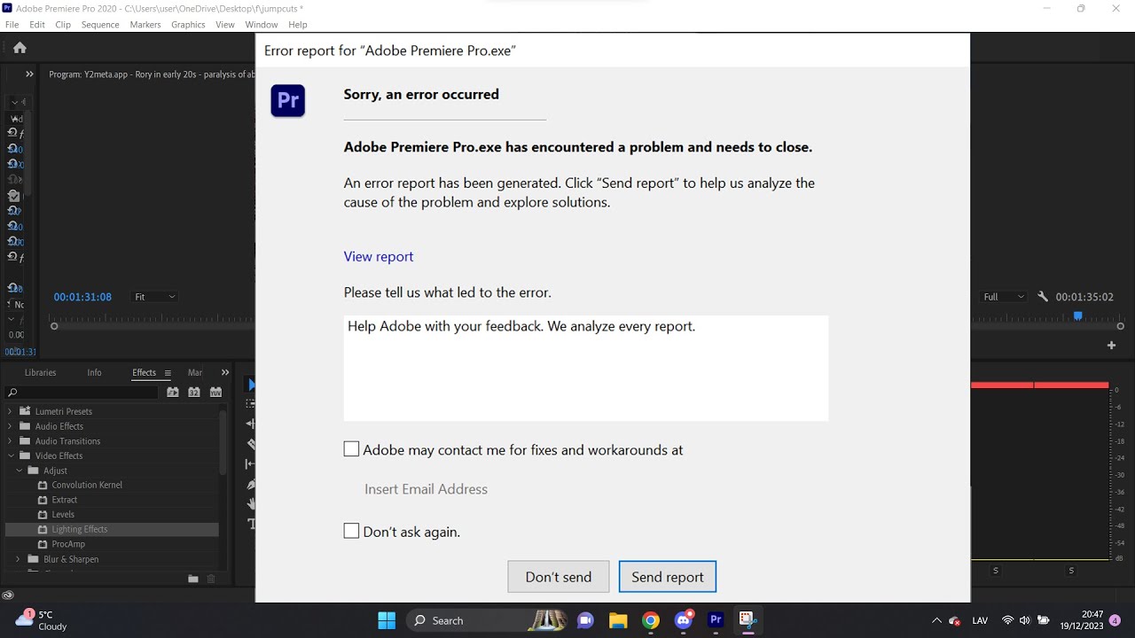Click the Accelerated Effects filter icon
Viewport: 1135px width, 638px height.
pos(173,392)
